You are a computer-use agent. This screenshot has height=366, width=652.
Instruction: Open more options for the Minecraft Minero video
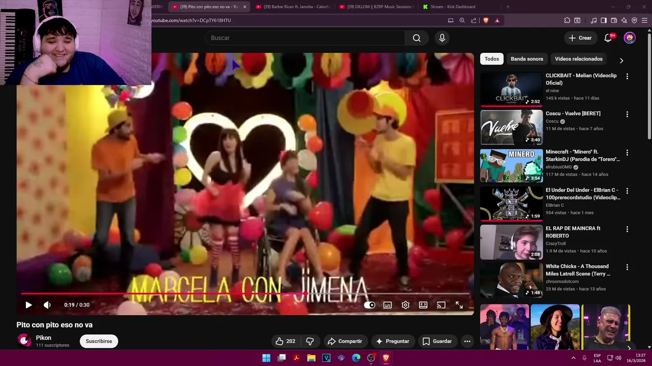point(627,152)
